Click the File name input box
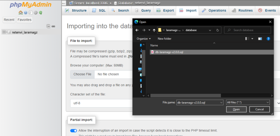The height and width of the screenshot is (136, 280). tap(198, 103)
